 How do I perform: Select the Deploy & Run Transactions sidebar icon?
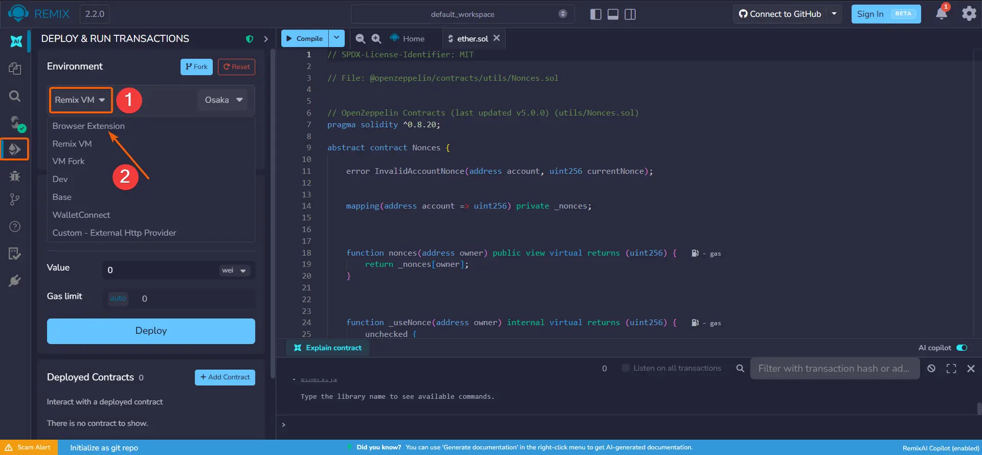(15, 149)
